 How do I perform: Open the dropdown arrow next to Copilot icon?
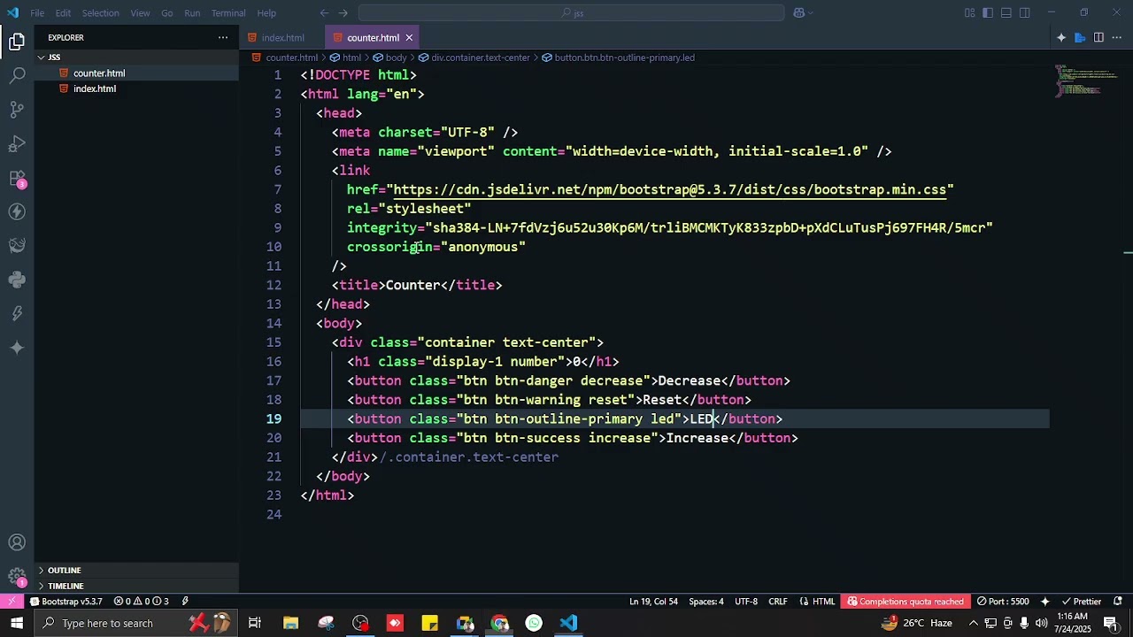point(810,12)
